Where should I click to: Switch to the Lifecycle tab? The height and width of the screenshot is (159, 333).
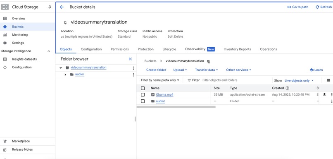click(169, 49)
